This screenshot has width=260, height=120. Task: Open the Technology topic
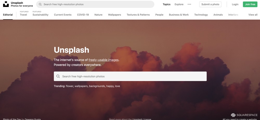tap(201, 15)
